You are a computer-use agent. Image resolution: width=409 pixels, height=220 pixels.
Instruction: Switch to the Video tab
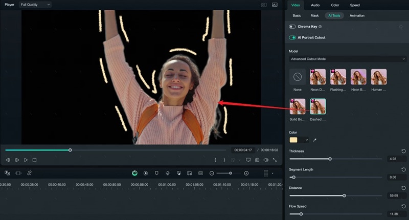[296, 5]
